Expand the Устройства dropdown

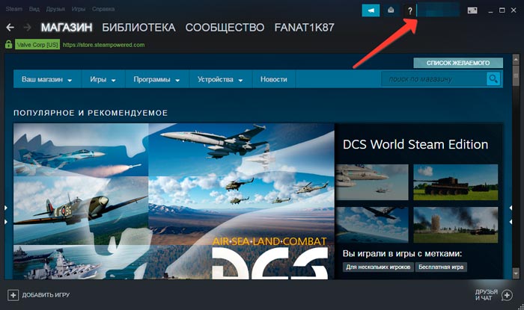[x=220, y=79]
